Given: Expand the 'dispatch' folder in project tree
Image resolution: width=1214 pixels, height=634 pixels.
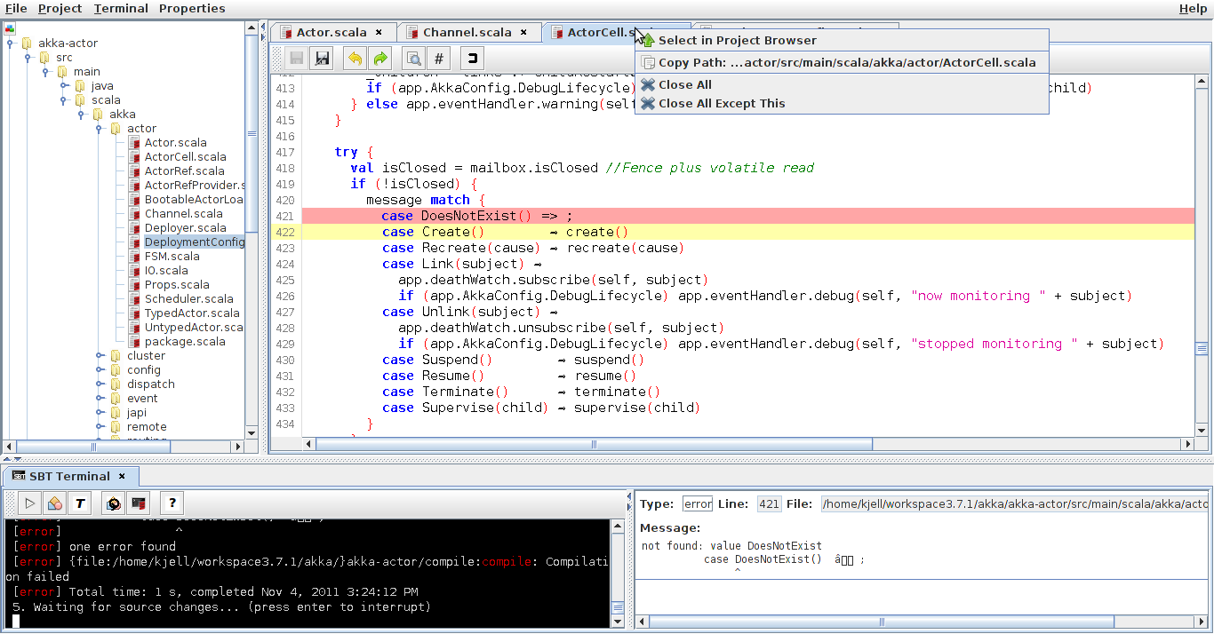Looking at the screenshot, I should [100, 384].
